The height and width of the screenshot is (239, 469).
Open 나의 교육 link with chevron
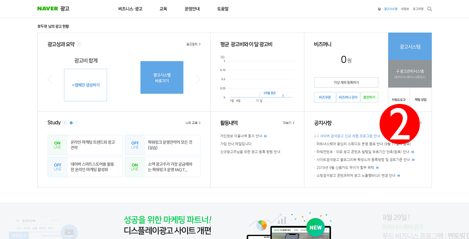pos(193,123)
